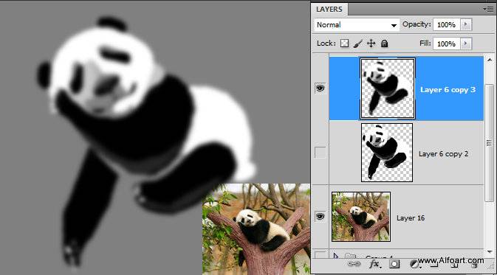Image resolution: width=497 pixels, height=275 pixels.
Task: Open the Fill slider arrow
Action: click(x=466, y=43)
